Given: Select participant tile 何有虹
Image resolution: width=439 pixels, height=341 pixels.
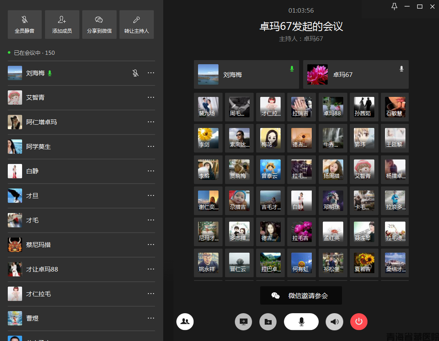Looking at the screenshot, I should [302, 263].
